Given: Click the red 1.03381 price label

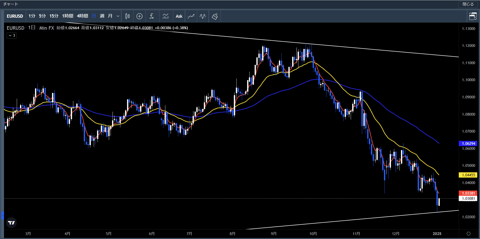Looking at the screenshot, I should point(468,193).
